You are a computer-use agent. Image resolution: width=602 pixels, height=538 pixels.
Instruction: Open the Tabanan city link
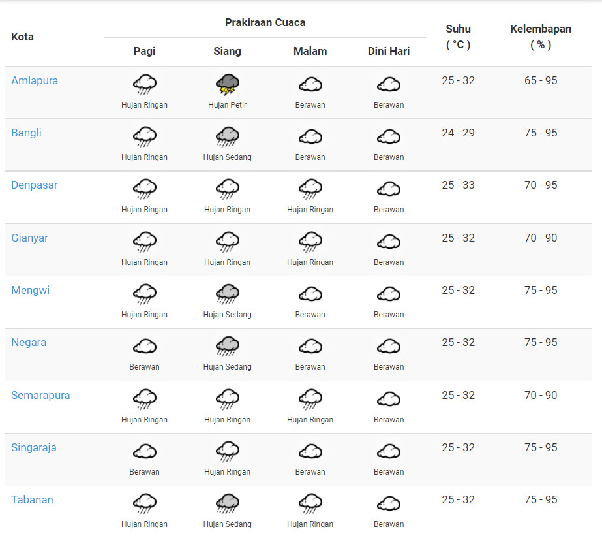point(32,499)
